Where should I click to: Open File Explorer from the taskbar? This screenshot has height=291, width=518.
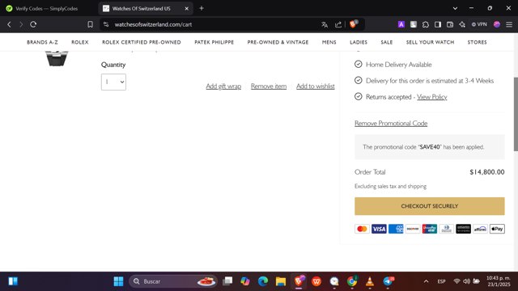tap(281, 281)
